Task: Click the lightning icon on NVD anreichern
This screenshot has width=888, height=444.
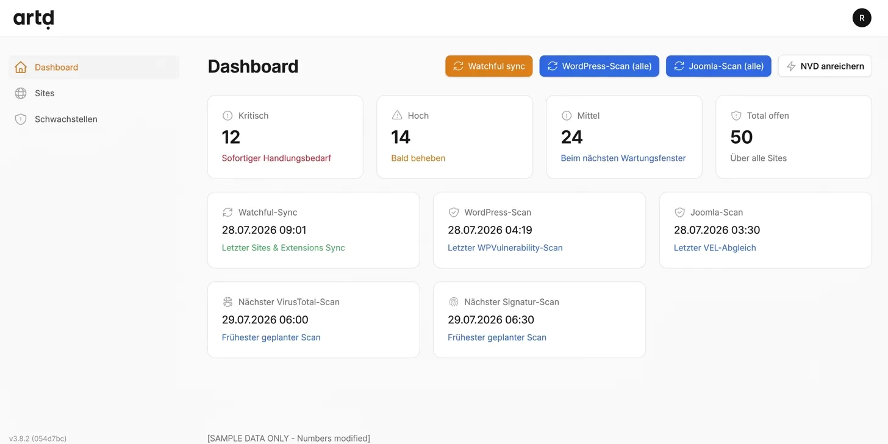Action: click(x=791, y=66)
